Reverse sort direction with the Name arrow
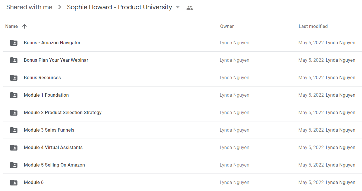This screenshot has width=362, height=191. click(25, 26)
